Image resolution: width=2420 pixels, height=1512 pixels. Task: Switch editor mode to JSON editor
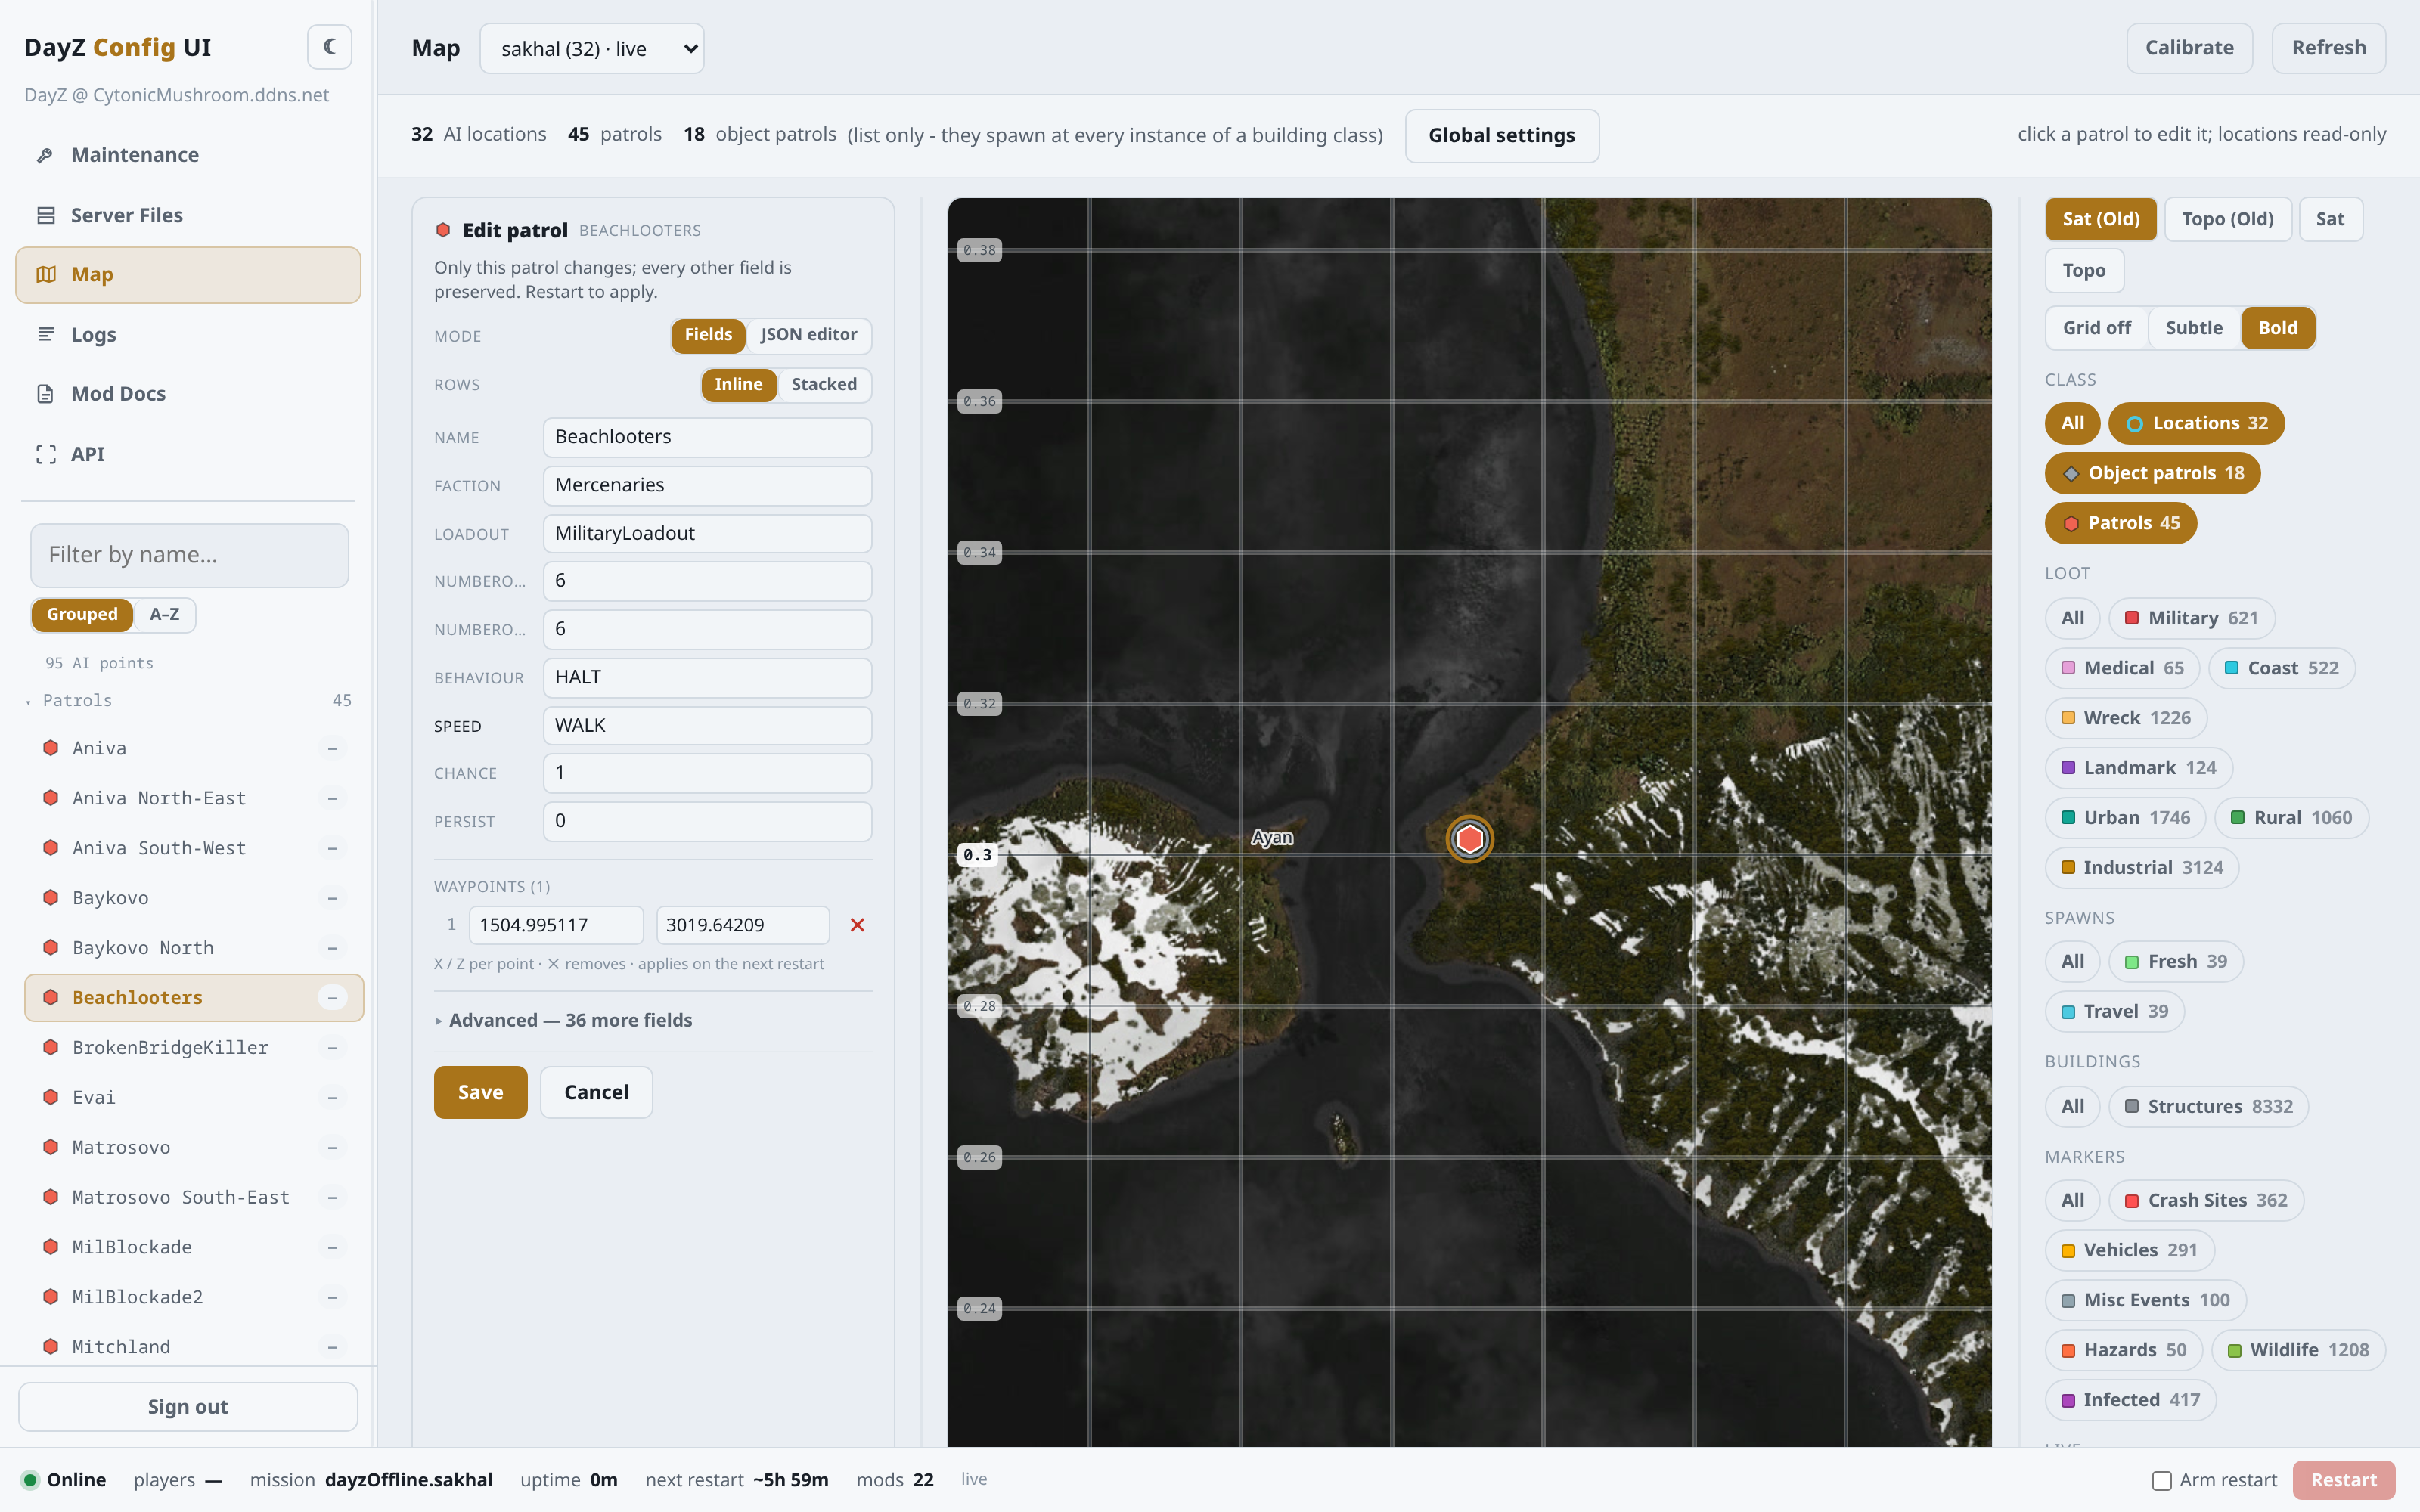pos(808,335)
